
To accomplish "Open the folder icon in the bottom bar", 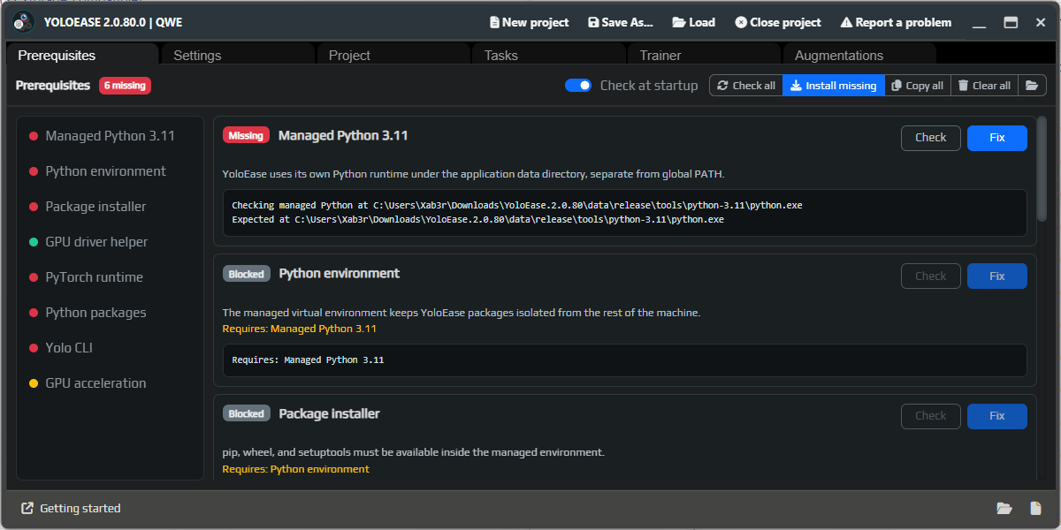I will 1004,508.
